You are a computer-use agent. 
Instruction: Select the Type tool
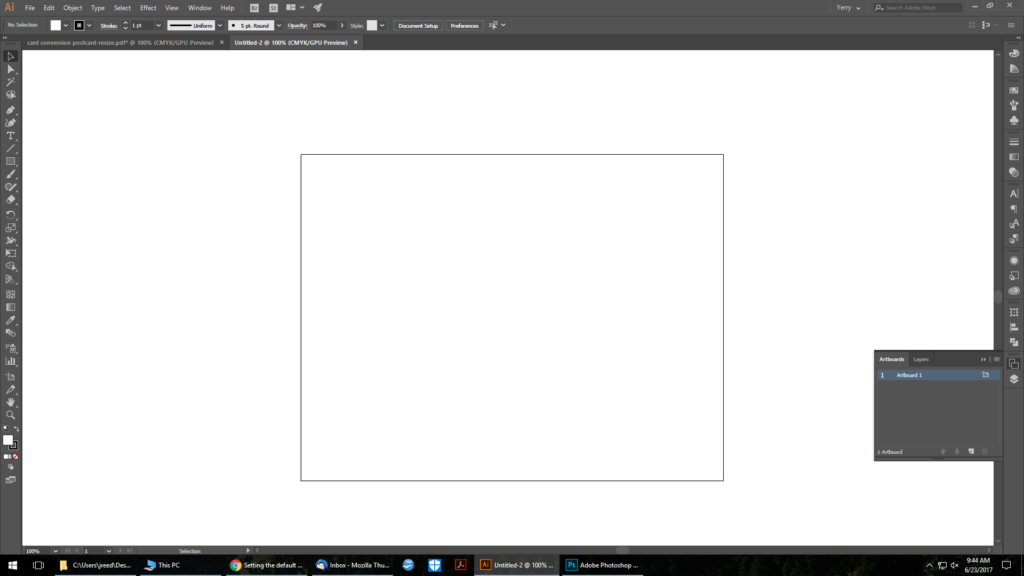pyautogui.click(x=11, y=136)
